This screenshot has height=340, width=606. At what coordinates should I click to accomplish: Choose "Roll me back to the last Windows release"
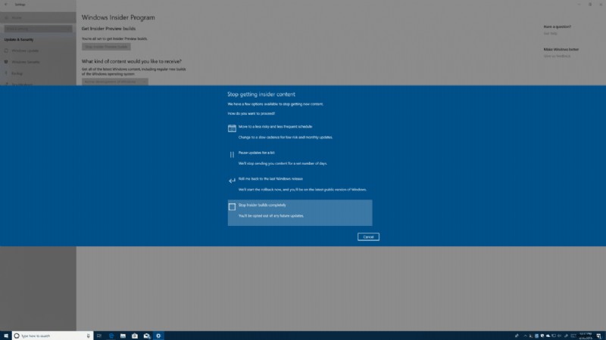[x=300, y=184]
